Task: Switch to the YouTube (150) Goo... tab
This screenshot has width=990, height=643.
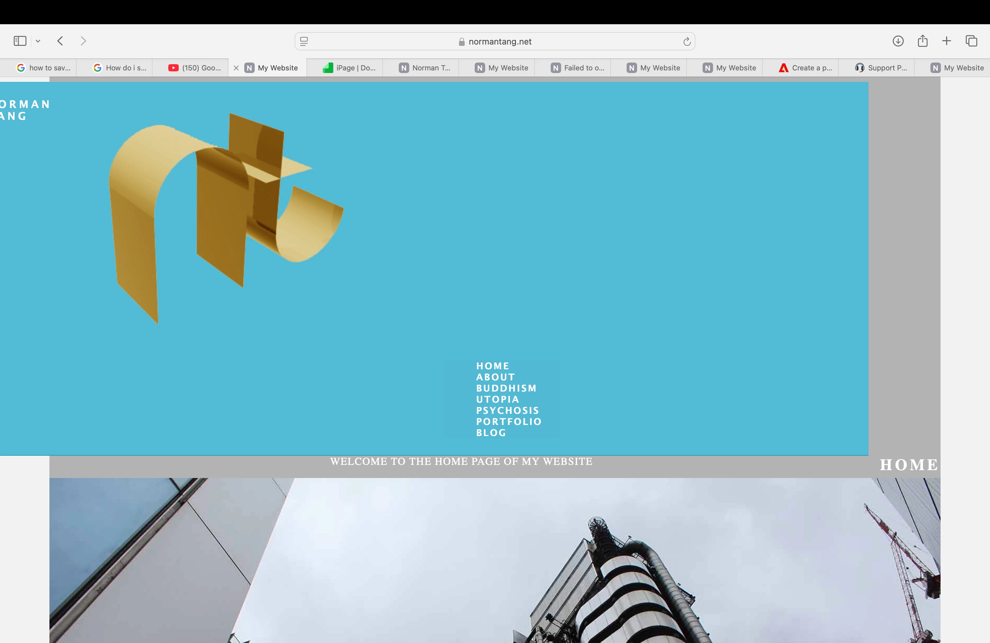Action: tap(195, 68)
